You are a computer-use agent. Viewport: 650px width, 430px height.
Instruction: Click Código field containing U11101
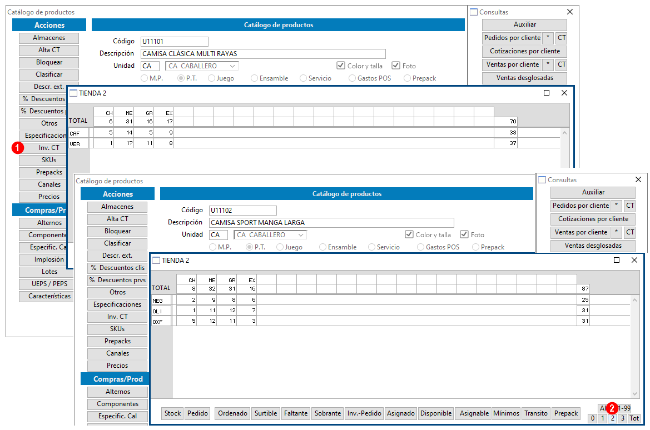click(x=175, y=42)
